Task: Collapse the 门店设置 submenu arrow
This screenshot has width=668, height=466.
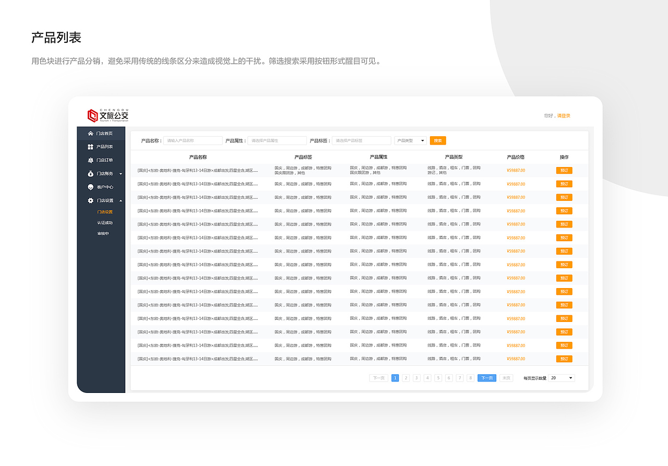Action: pyautogui.click(x=121, y=200)
